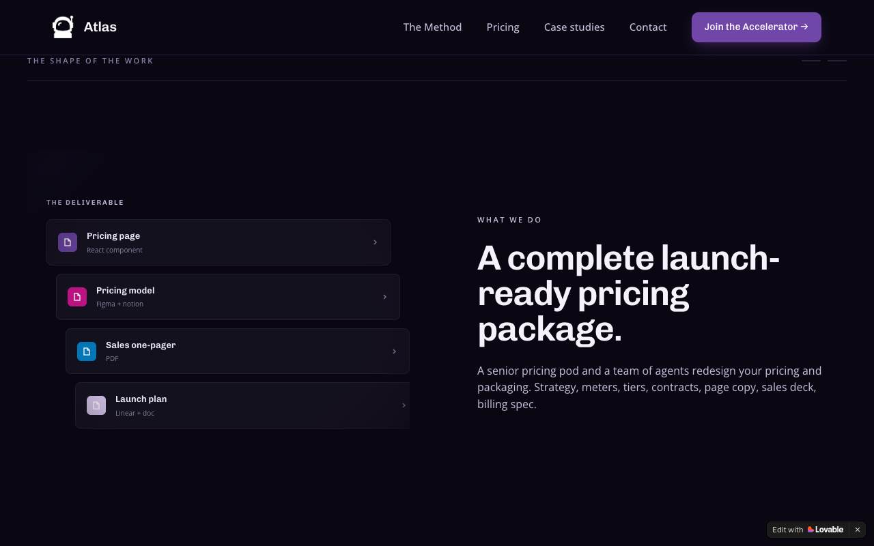Open The Method nav link
Viewport: 874px width, 546px height.
[x=432, y=27]
